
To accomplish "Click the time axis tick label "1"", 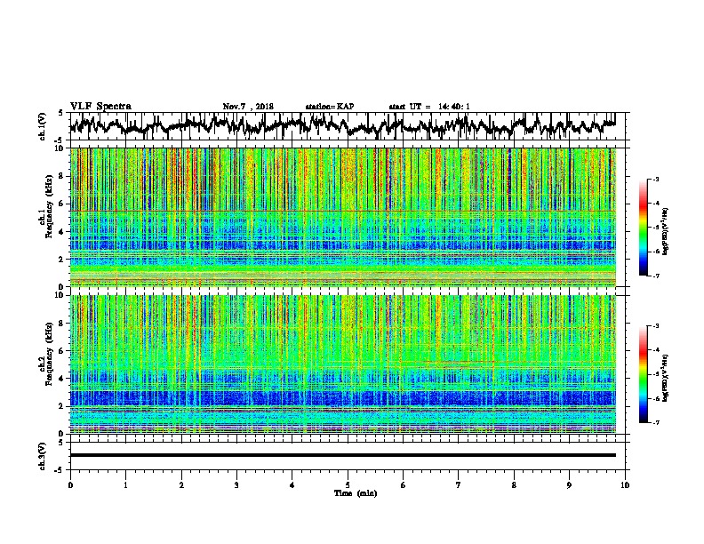I will 125,485.
